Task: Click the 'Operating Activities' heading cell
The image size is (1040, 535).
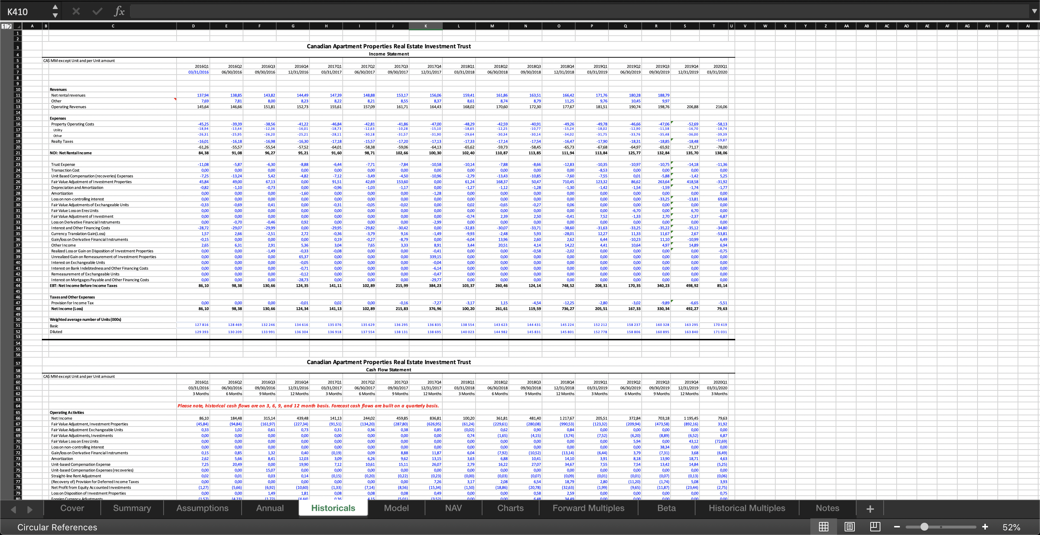Action: click(66, 412)
